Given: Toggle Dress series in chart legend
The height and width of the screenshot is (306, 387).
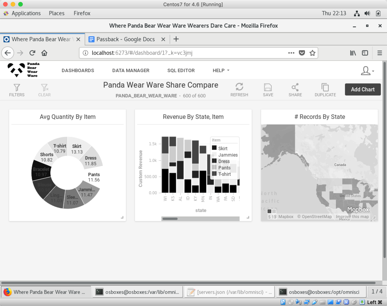Looking at the screenshot, I should pos(224,161).
